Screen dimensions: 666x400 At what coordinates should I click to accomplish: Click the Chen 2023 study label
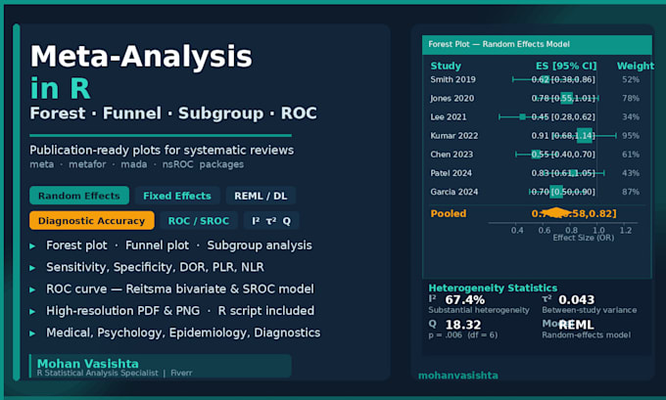click(x=452, y=155)
